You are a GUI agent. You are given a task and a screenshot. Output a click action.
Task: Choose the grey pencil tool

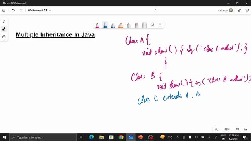[129, 25]
